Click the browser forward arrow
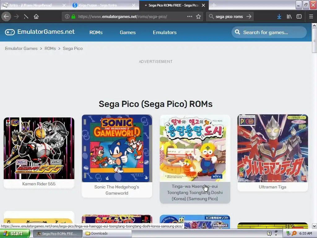The image size is (317, 238). (x=16, y=16)
